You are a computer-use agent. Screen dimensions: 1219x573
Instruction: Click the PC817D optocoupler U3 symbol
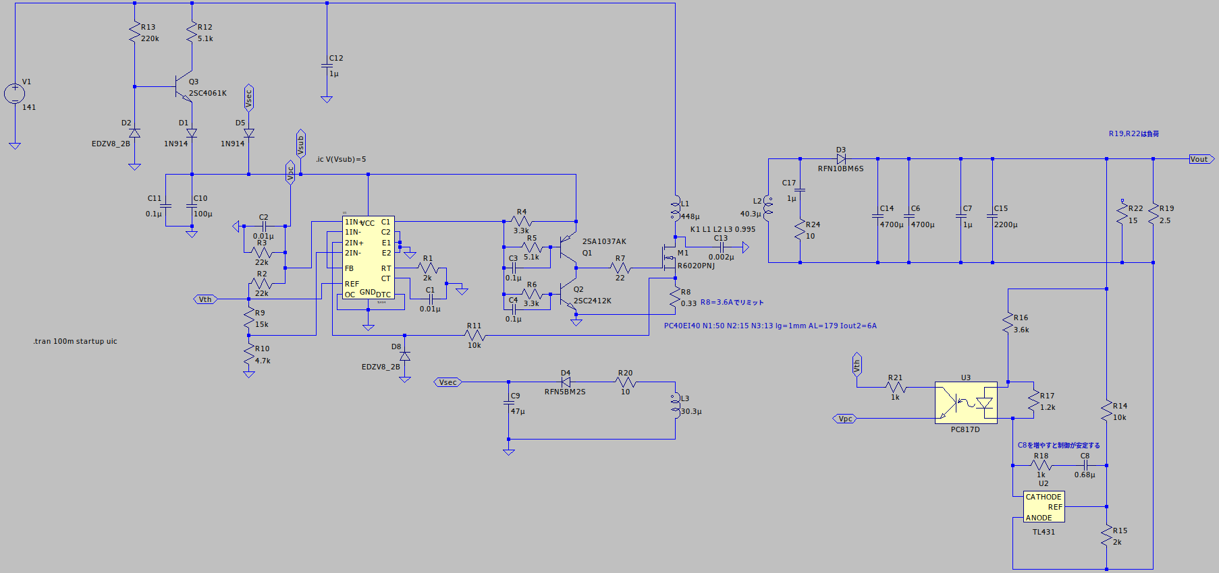pyautogui.click(x=965, y=403)
